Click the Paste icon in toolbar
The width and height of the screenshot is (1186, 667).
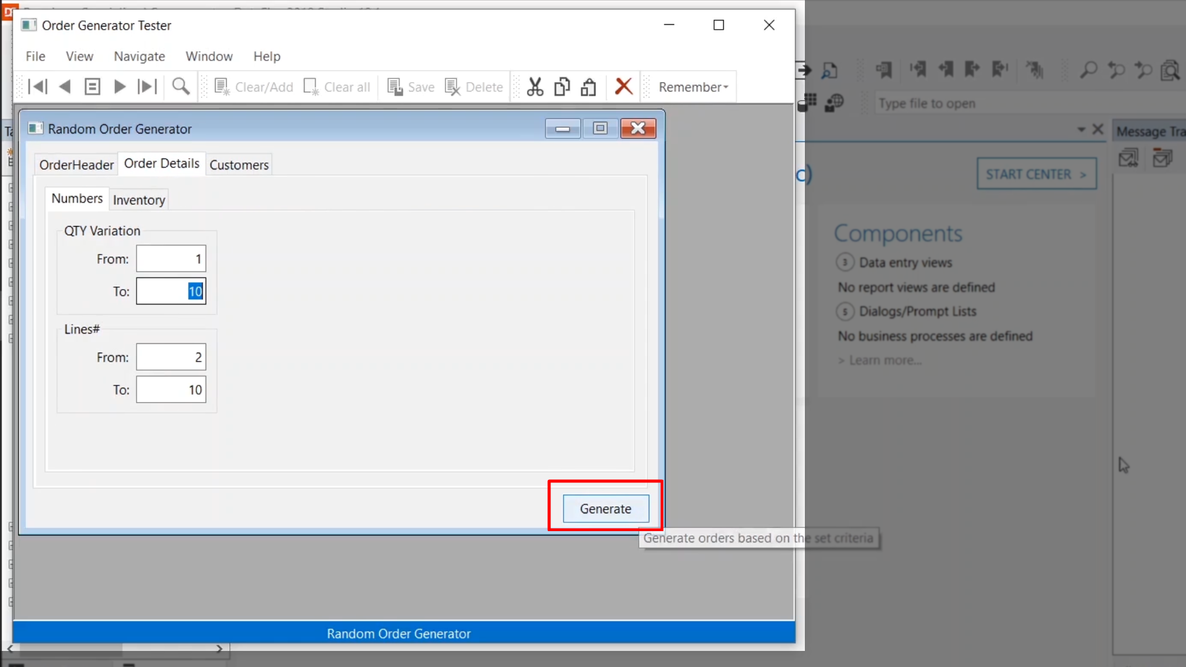[x=588, y=86]
